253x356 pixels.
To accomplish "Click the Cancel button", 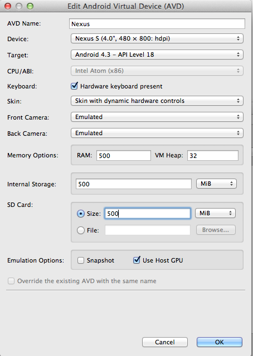I will tap(165, 342).
